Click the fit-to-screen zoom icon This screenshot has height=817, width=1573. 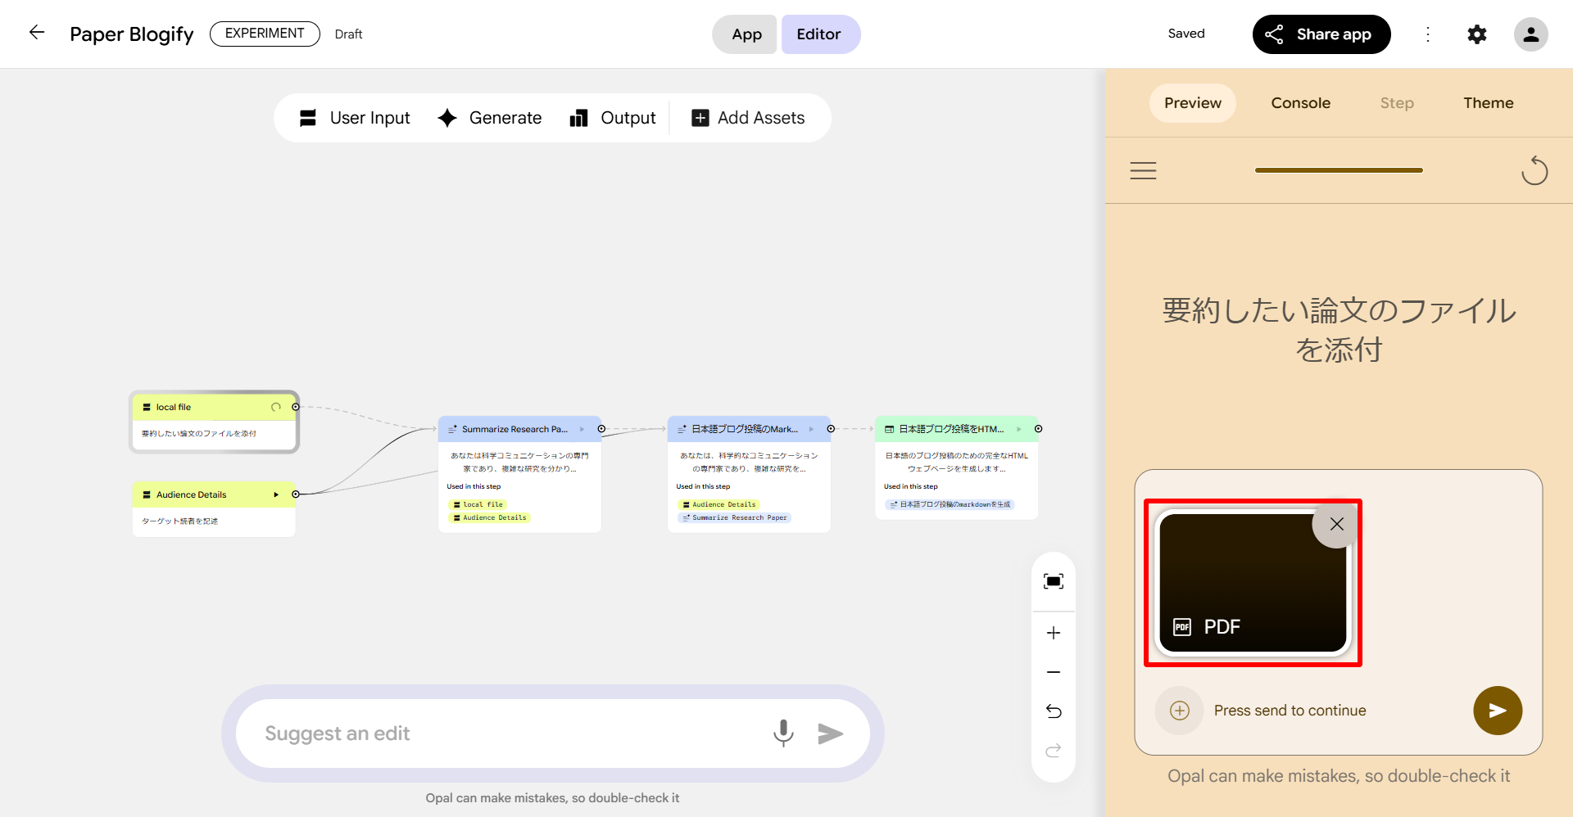(x=1054, y=581)
